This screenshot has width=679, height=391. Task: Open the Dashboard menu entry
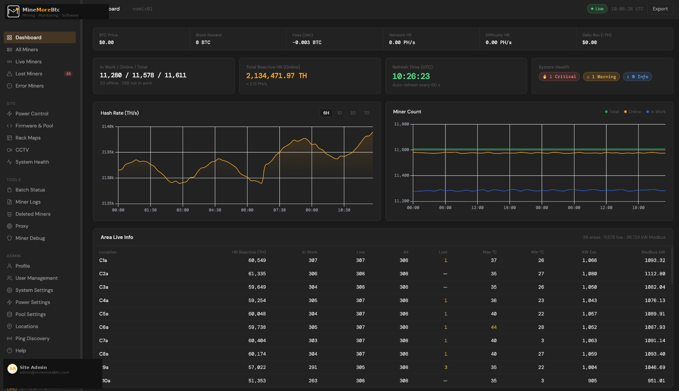tap(28, 37)
